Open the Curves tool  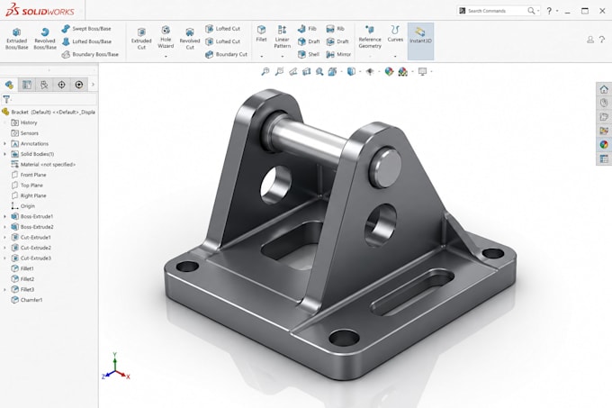point(395,34)
